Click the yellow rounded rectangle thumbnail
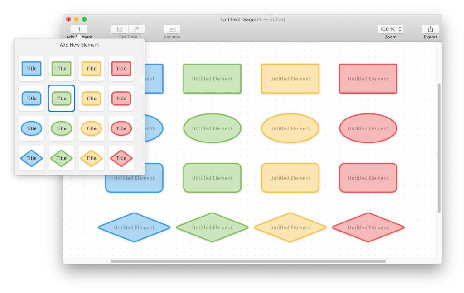 (91, 98)
